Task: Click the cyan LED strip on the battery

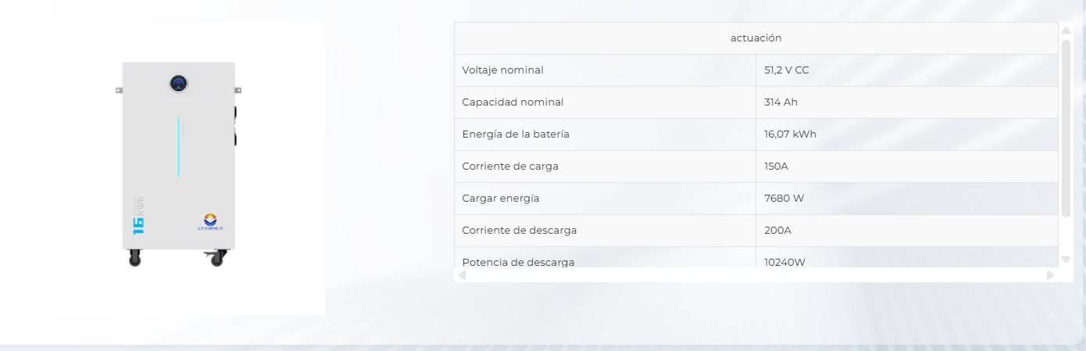Action: coord(179,147)
